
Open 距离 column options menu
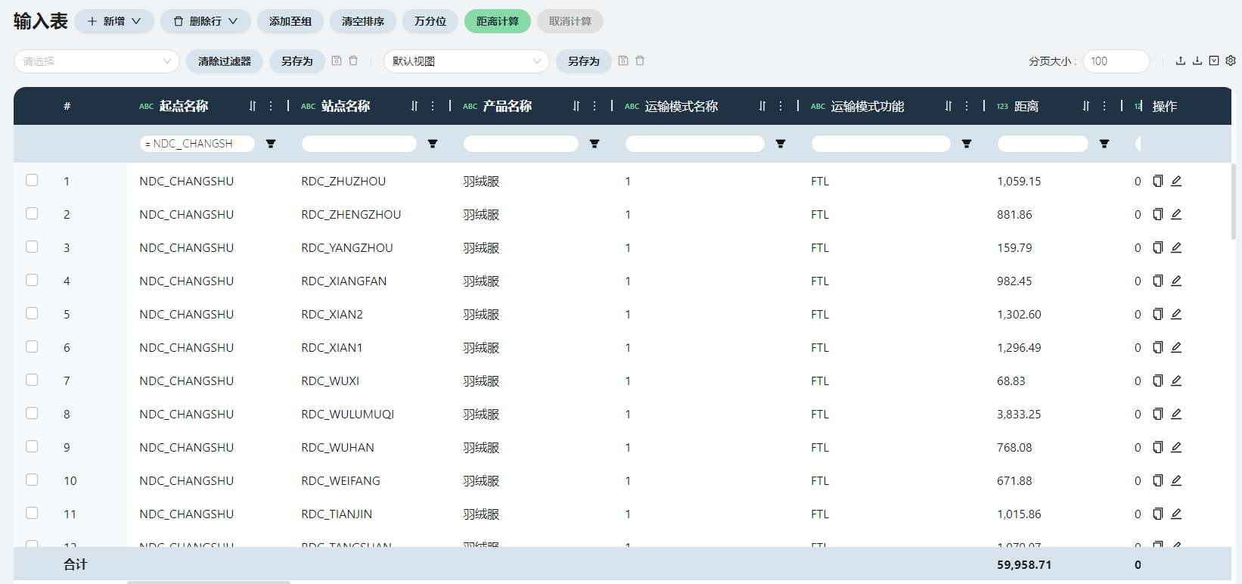point(1104,106)
